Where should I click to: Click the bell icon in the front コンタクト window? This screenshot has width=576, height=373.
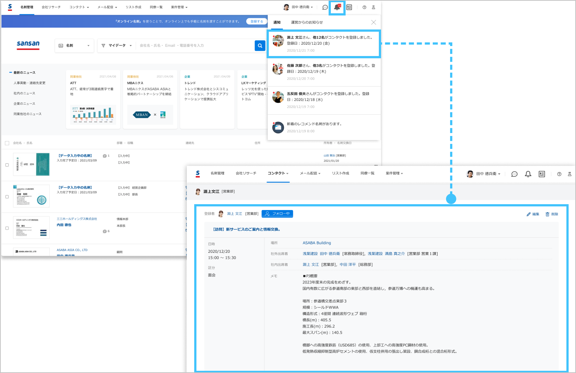pyautogui.click(x=528, y=174)
